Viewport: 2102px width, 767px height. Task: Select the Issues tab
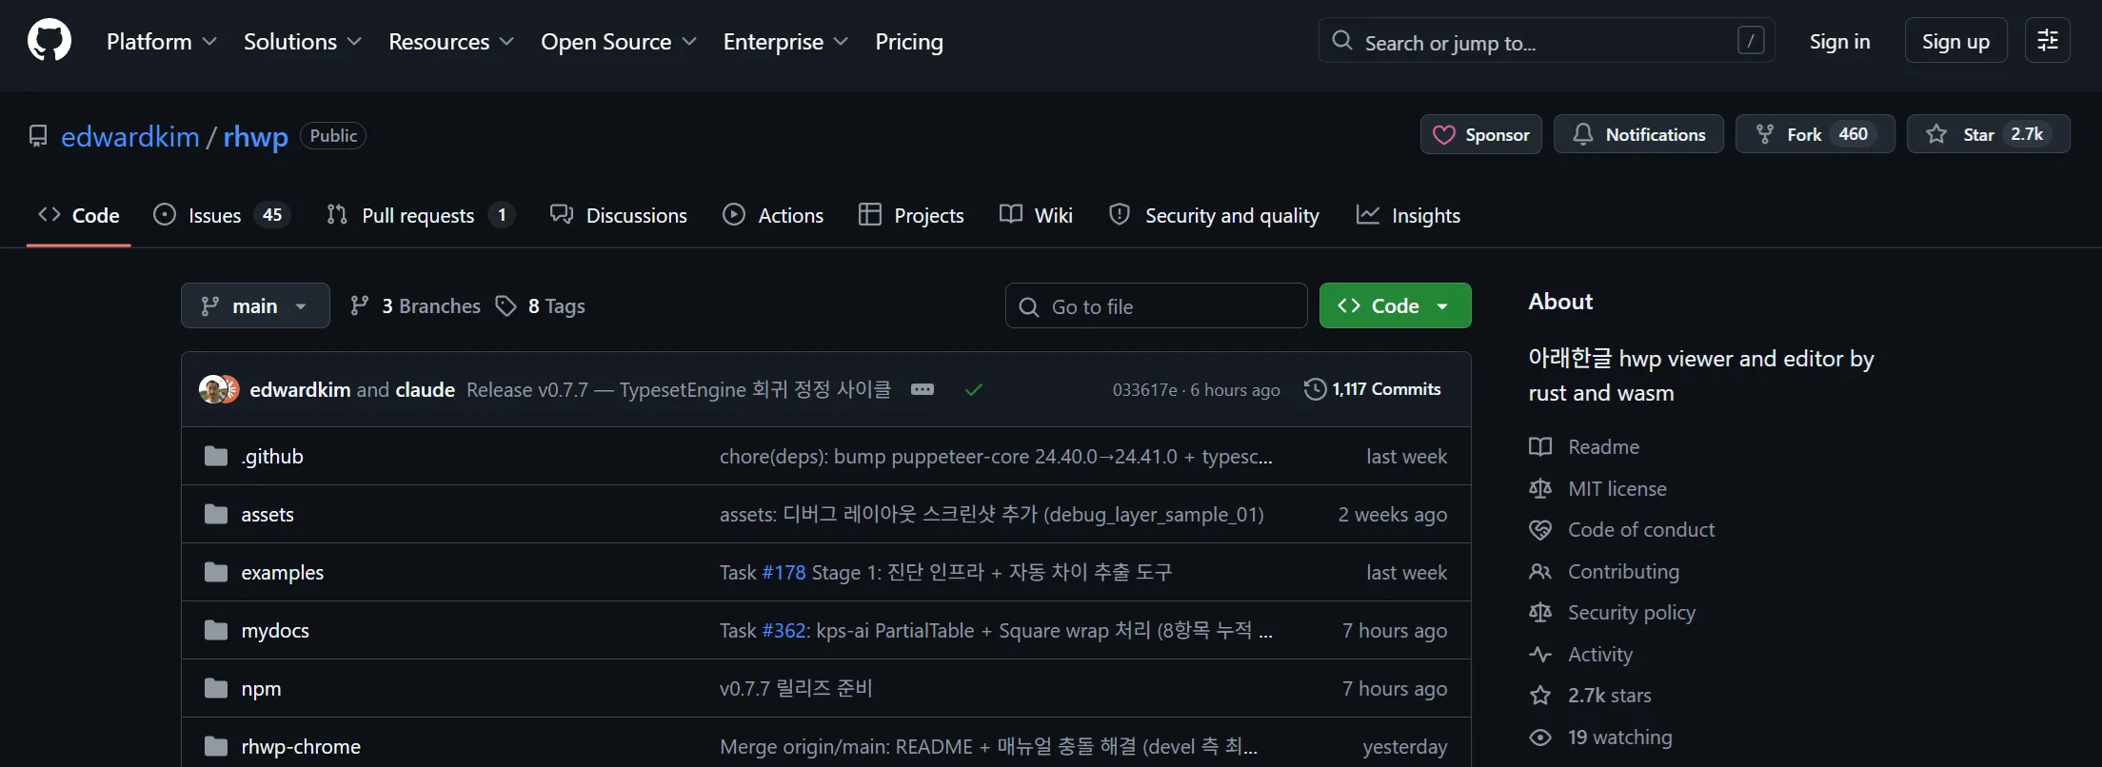(x=221, y=215)
